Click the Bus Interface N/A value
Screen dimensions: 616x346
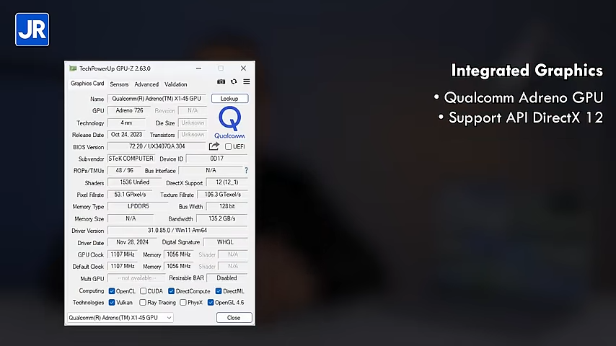click(211, 170)
